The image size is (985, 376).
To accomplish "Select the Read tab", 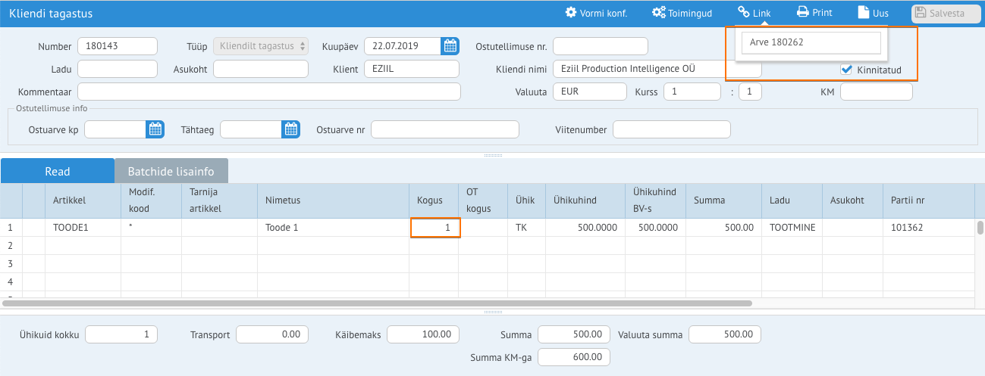I will click(x=58, y=171).
